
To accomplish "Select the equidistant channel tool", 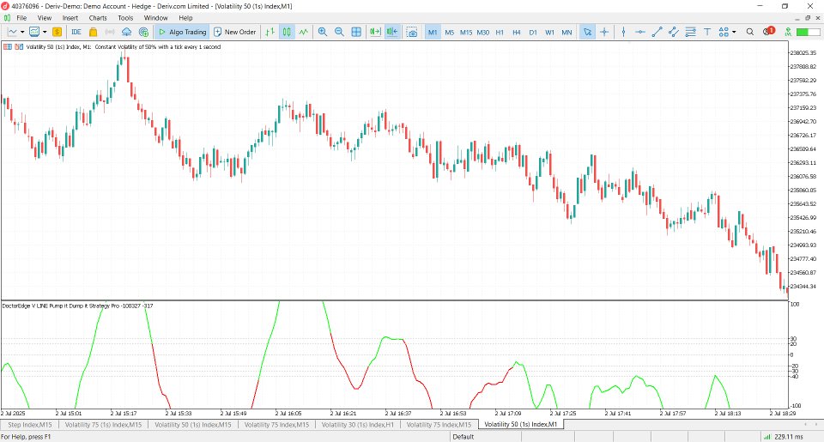I will [674, 32].
